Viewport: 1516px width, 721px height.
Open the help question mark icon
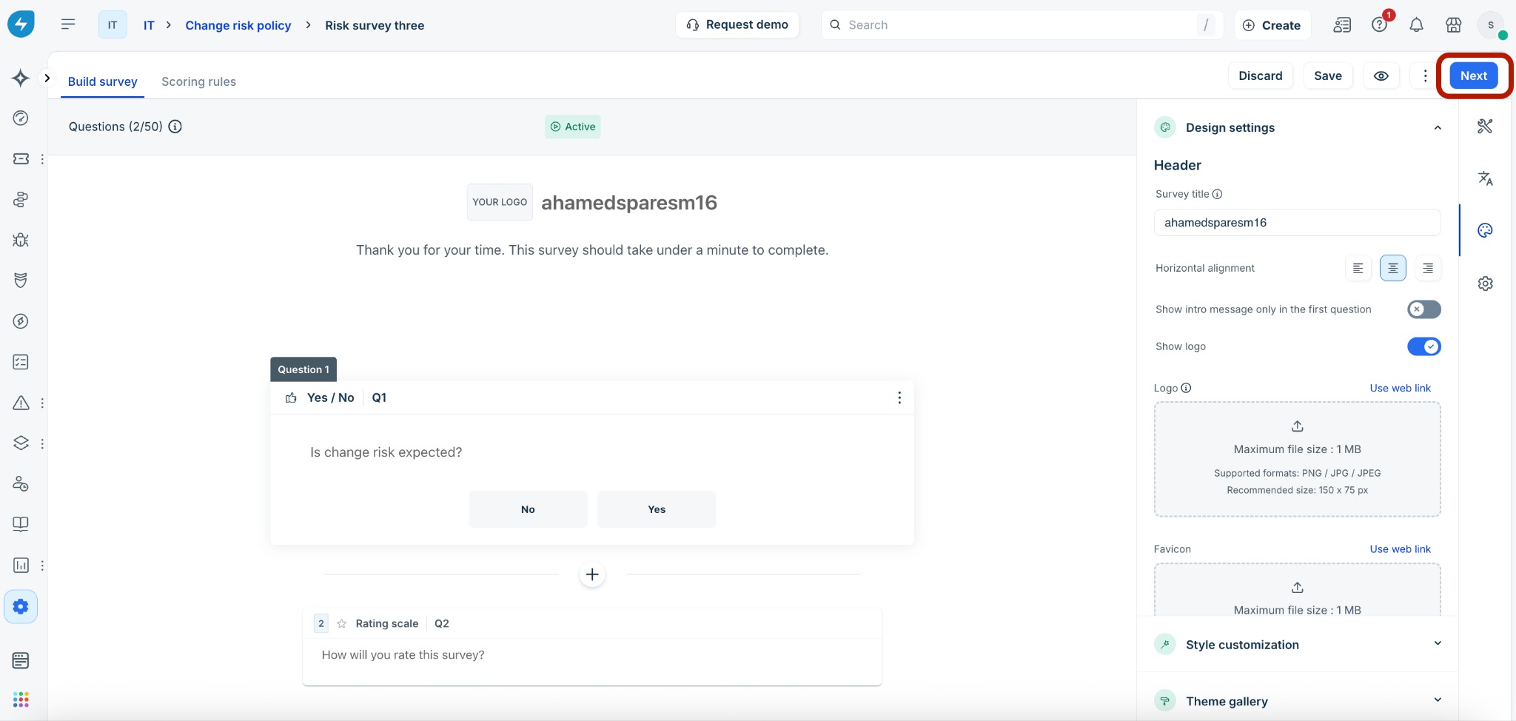1379,25
